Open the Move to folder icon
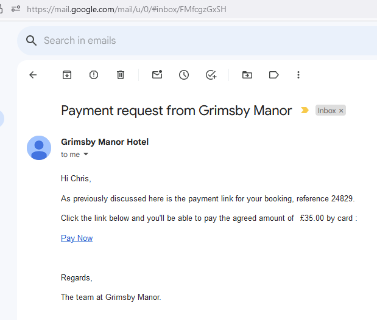The height and width of the screenshot is (320, 377). 247,75
